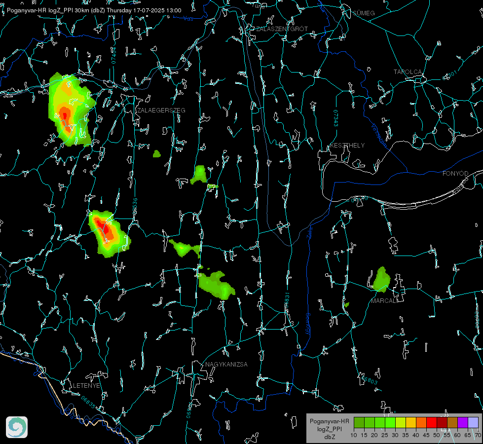Click the road number 06835 label
Viewport: 483px width, 444px height.
pos(88,402)
